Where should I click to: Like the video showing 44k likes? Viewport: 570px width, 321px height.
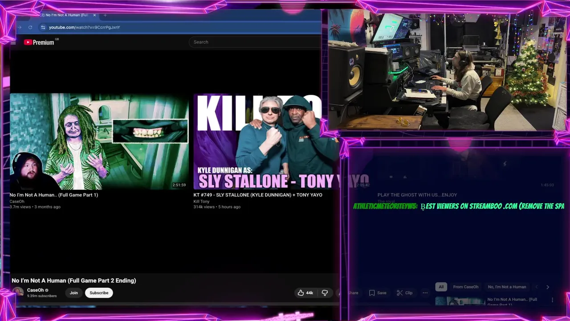tap(305, 293)
